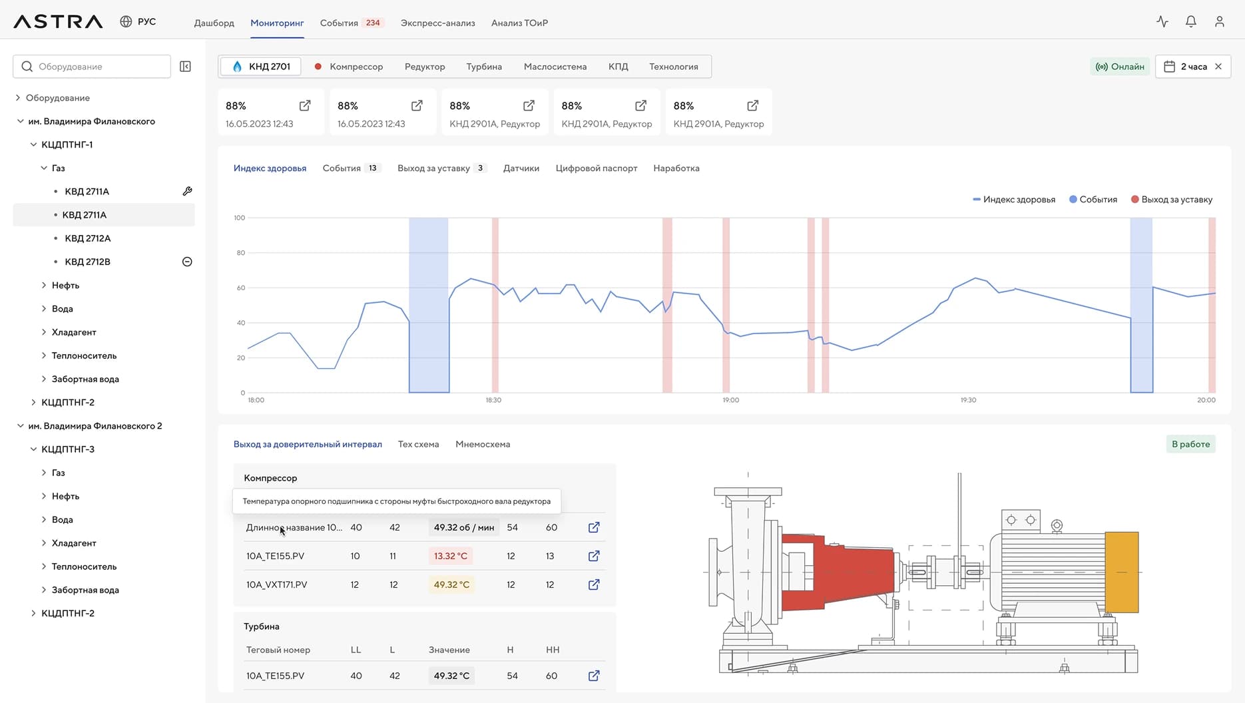The image size is (1245, 703).
Task: Expand Забортная вода under КЦДПТНГ-1
Action: pos(44,379)
